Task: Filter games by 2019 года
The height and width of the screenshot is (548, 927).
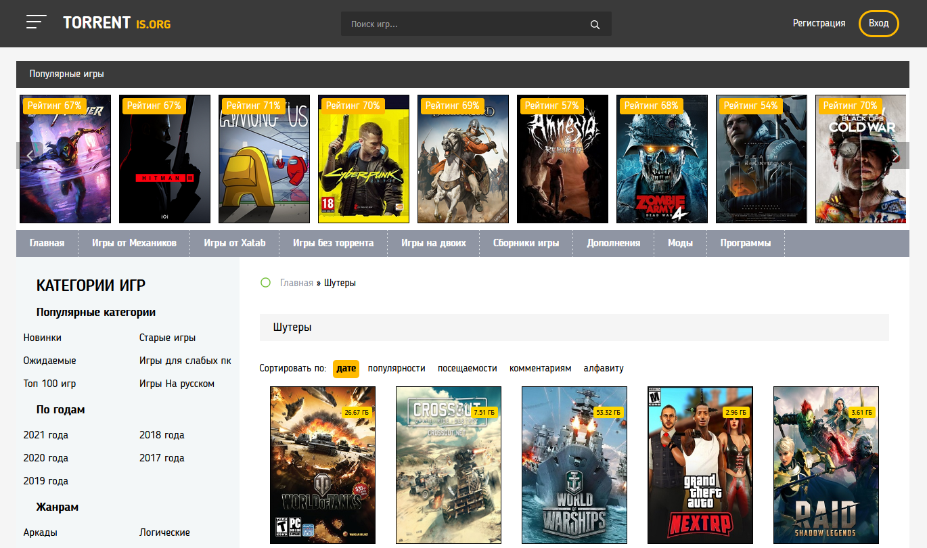Action: (45, 481)
